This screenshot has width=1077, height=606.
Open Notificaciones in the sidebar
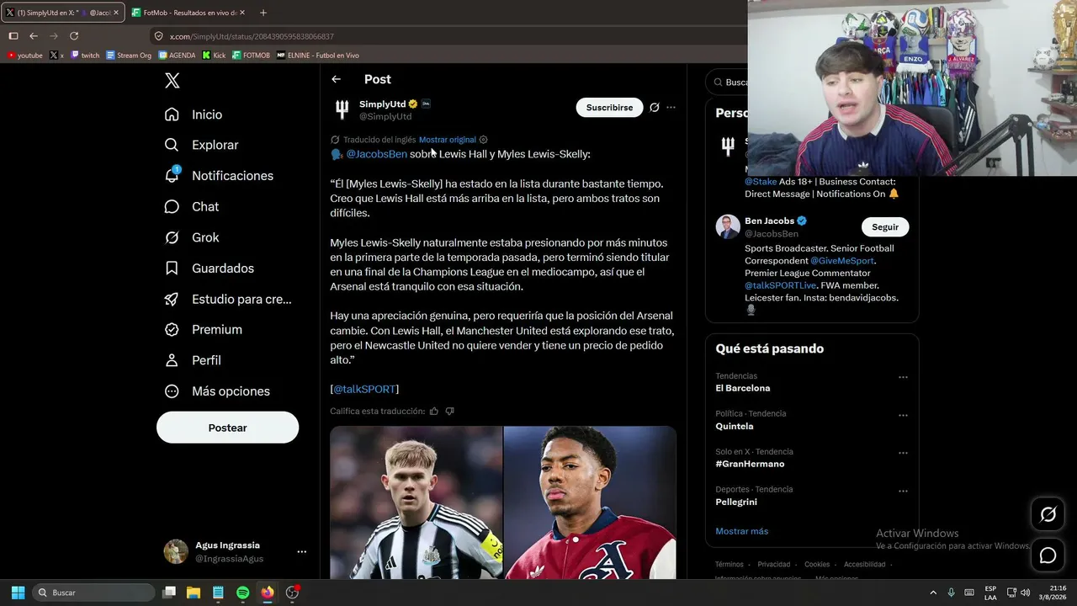pos(219,176)
